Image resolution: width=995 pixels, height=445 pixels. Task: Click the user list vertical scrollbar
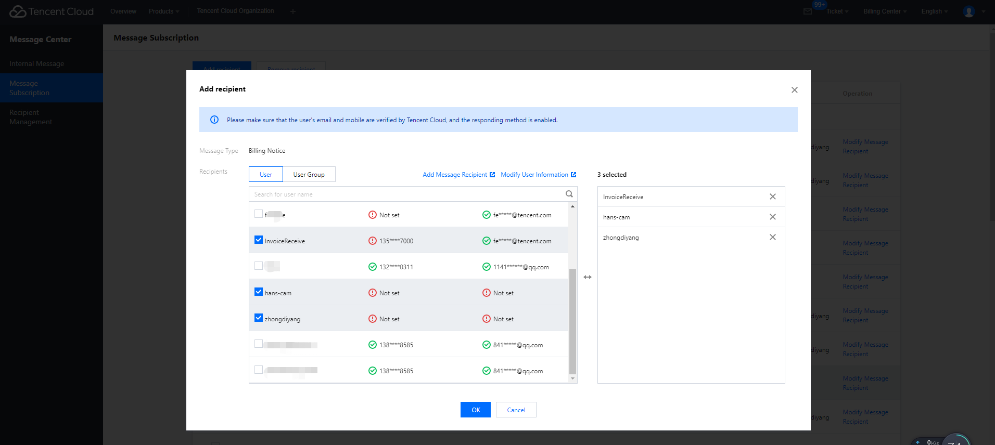(x=572, y=321)
